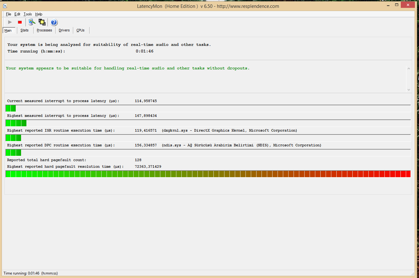The width and height of the screenshot is (419, 278).
Task: Click the 'Current measured interrupt to process latency' label
Action: tap(63, 101)
